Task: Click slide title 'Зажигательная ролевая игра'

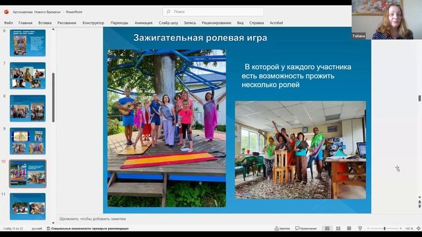Action: (200, 38)
